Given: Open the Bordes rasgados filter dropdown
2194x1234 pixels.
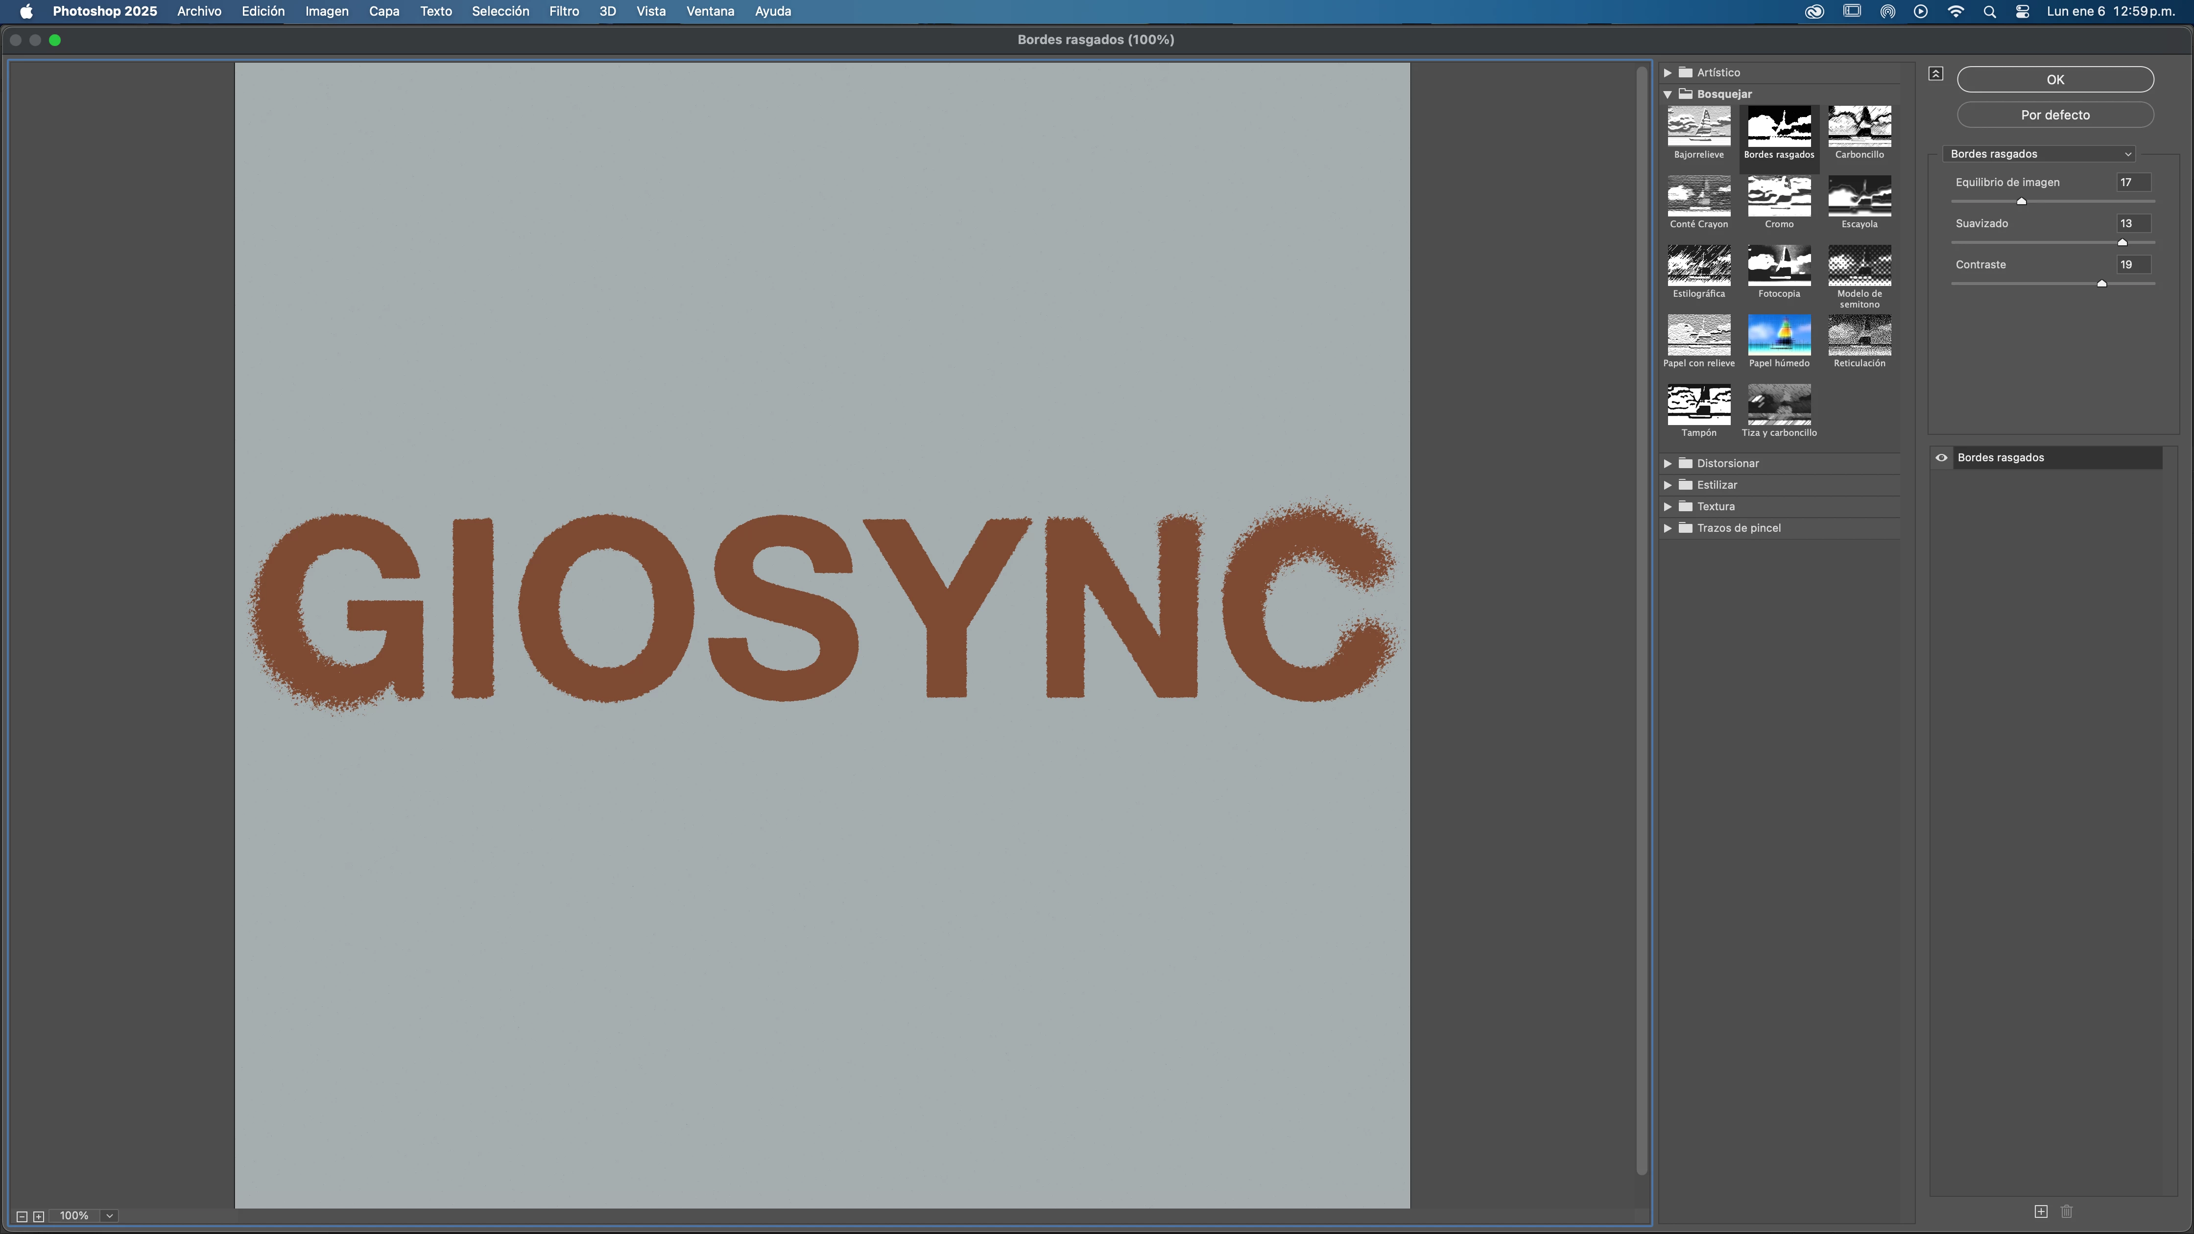Looking at the screenshot, I should (x=2040, y=154).
